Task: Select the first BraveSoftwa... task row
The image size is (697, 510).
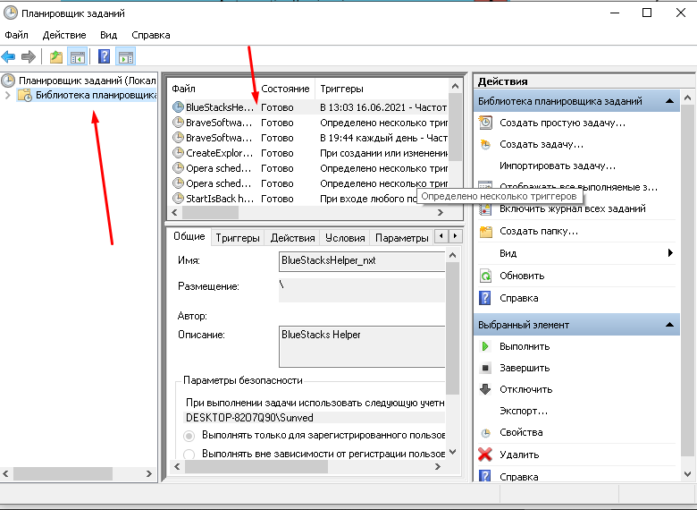Action: coord(310,123)
